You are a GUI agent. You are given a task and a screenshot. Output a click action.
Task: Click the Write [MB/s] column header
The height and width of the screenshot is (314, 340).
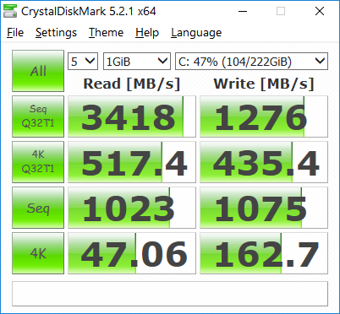[x=264, y=84]
